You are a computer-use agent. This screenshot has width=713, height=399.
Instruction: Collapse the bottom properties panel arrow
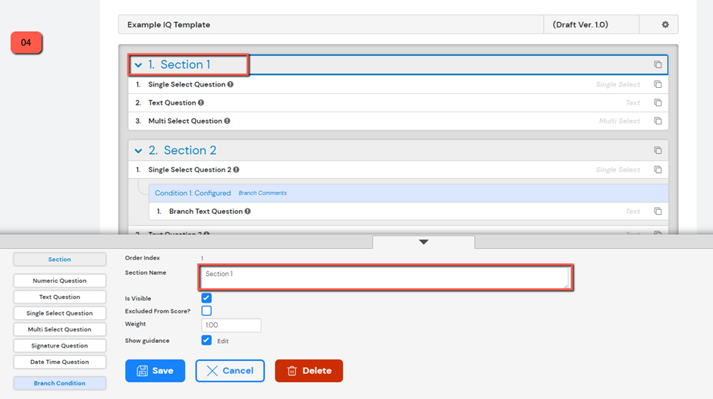[x=423, y=242]
